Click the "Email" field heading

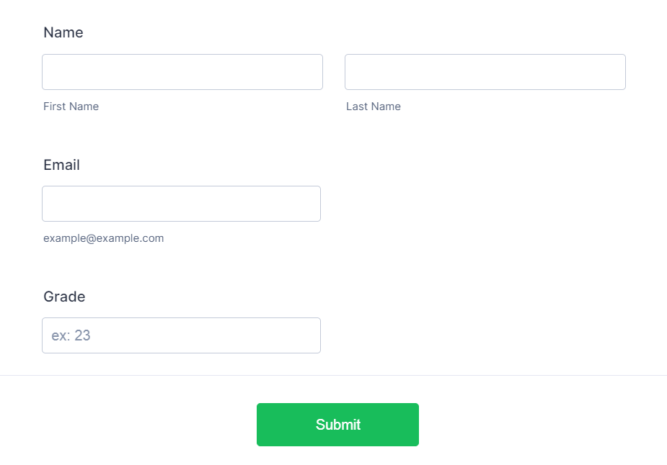(61, 165)
